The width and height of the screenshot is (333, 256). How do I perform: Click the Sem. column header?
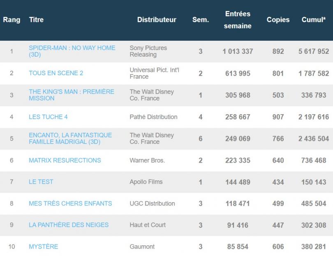coord(201,20)
